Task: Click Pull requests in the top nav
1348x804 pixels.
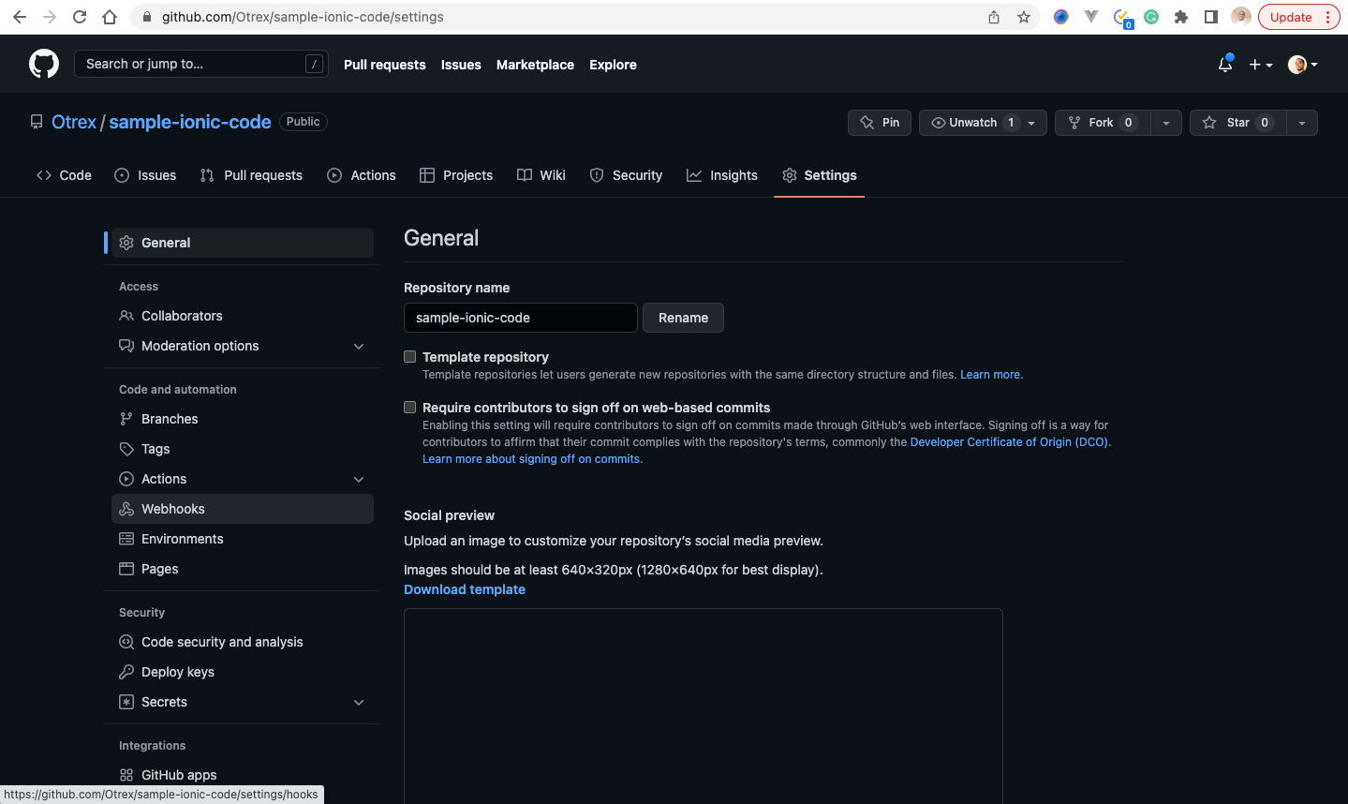Action: tap(384, 65)
